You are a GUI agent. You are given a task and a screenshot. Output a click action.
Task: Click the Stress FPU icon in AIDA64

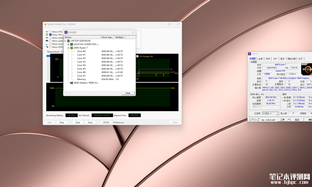click(47, 35)
